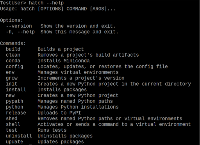Click the 'grow' command name

coord(12,78)
